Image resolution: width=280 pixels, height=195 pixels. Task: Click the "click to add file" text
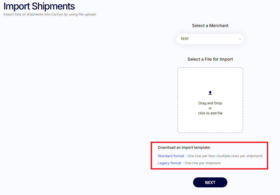click(210, 113)
